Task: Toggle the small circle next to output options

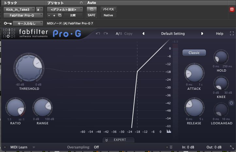Action: tap(167, 147)
